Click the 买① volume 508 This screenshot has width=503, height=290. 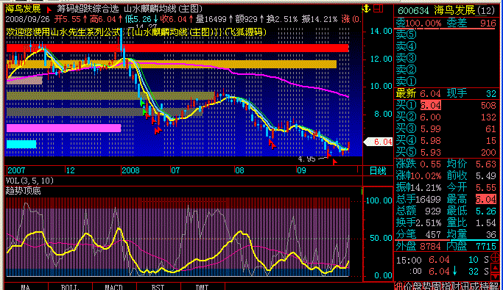point(488,105)
